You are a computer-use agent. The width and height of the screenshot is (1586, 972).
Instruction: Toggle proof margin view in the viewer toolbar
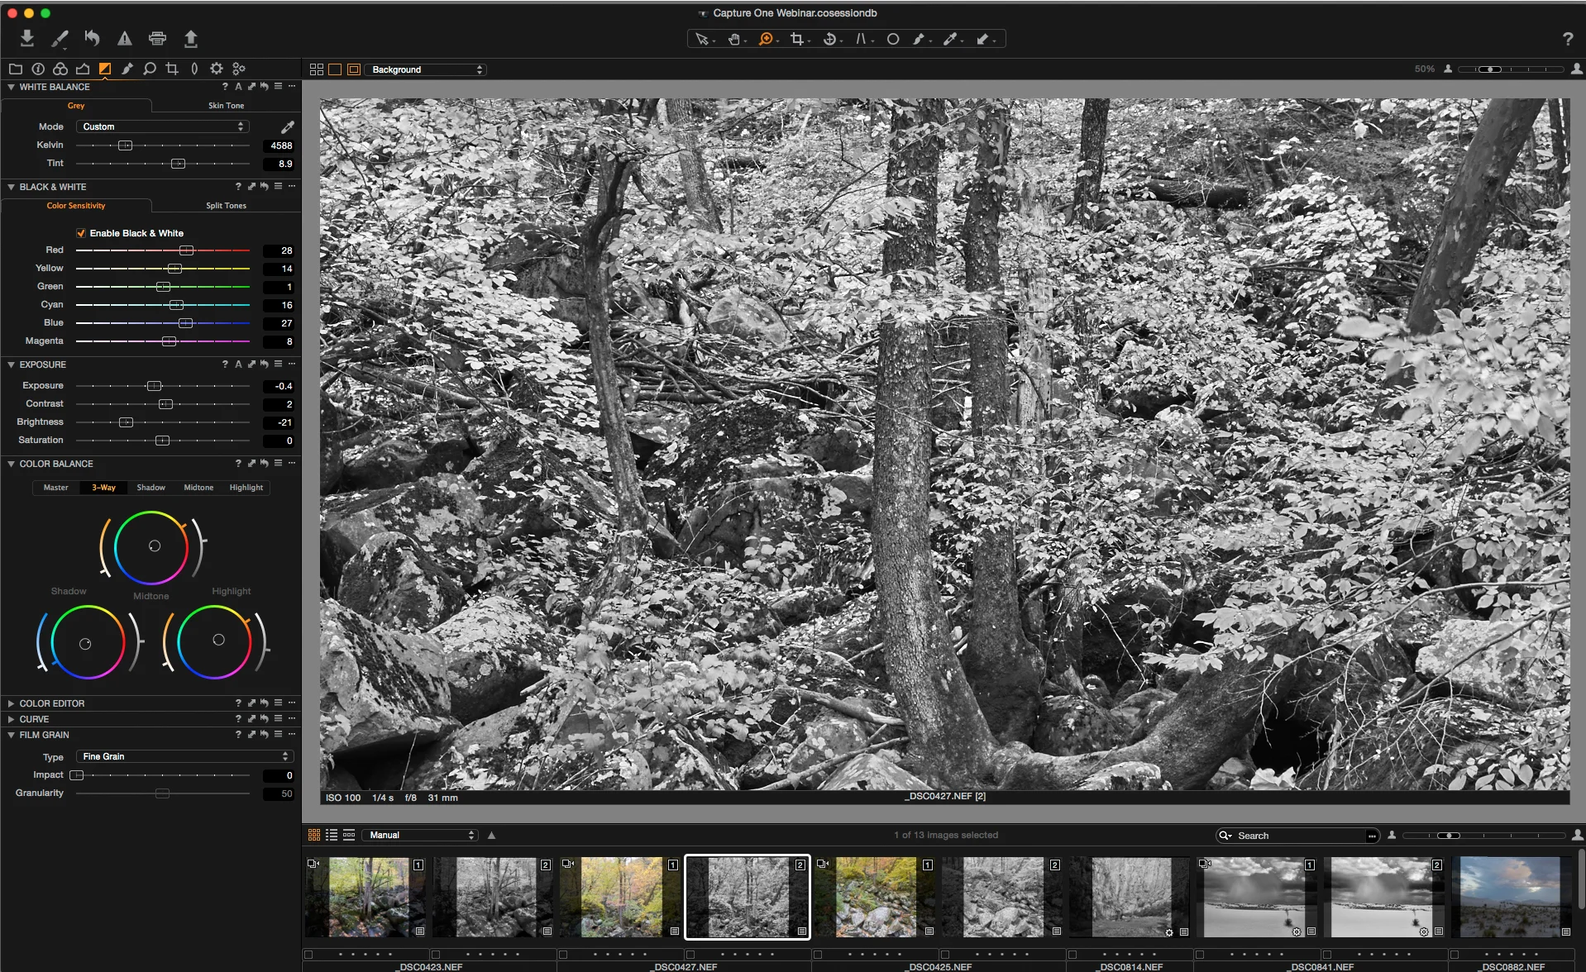click(x=353, y=69)
